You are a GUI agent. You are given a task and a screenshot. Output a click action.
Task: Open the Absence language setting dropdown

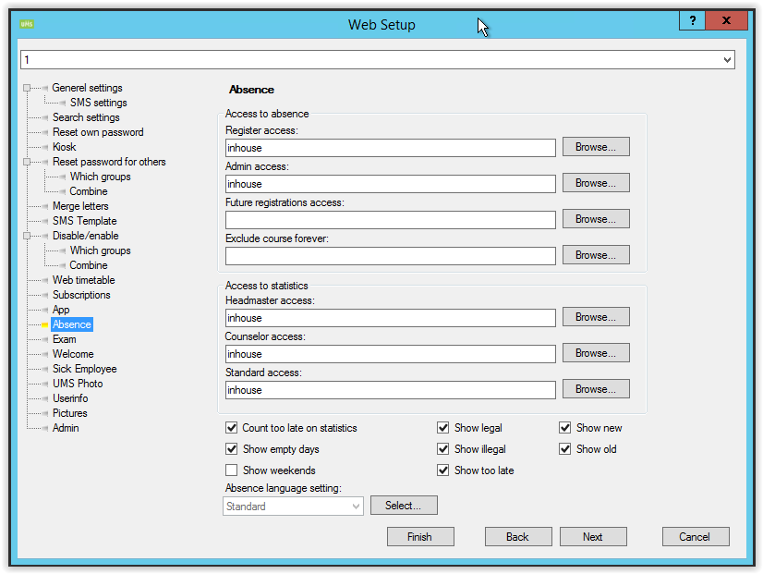(357, 507)
